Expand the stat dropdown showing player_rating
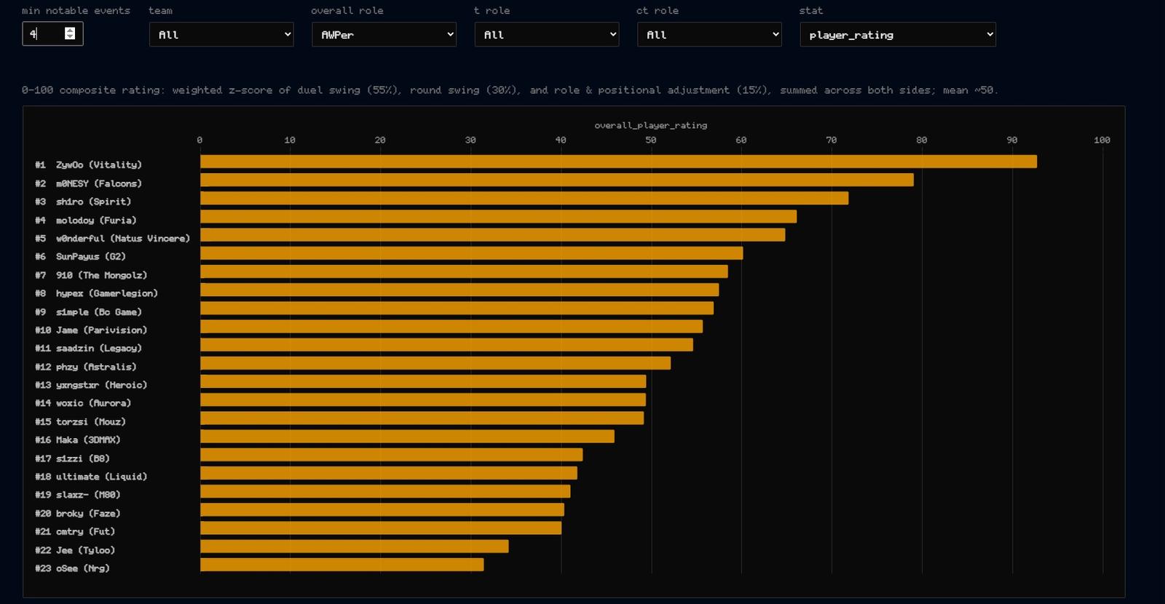Viewport: 1165px width, 604px height. coord(898,34)
